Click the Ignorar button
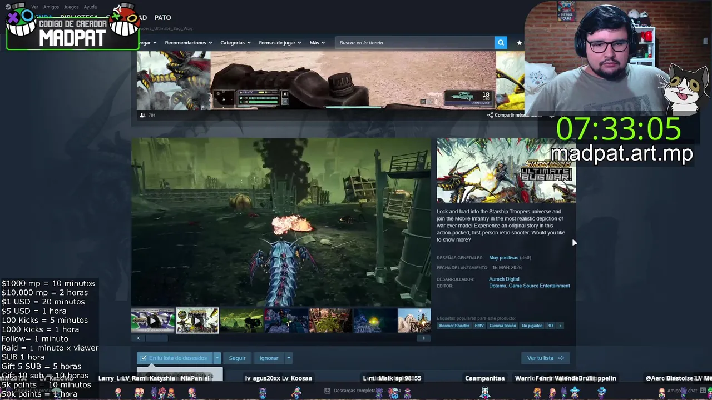712x400 pixels. (269, 358)
